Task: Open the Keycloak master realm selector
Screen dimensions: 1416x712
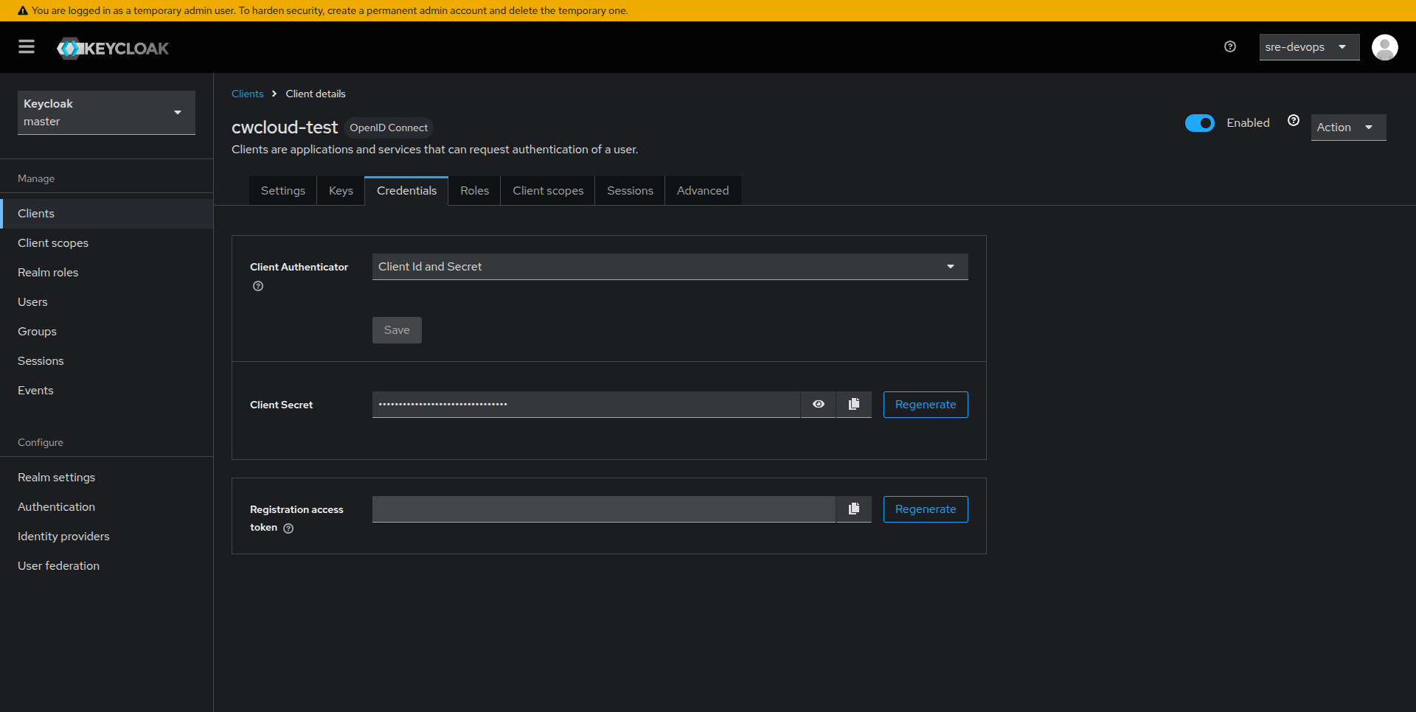Action: [106, 113]
